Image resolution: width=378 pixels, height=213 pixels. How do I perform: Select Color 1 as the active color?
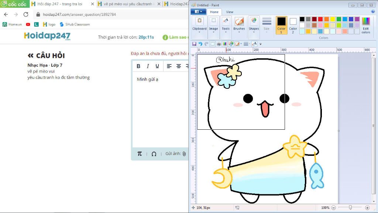point(281,25)
